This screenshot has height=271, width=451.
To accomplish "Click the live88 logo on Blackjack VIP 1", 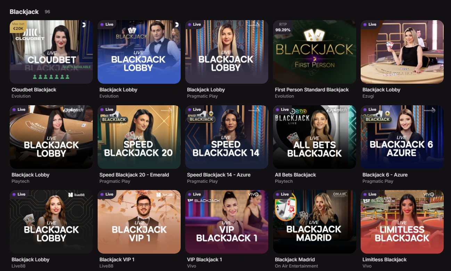I will click(164, 195).
